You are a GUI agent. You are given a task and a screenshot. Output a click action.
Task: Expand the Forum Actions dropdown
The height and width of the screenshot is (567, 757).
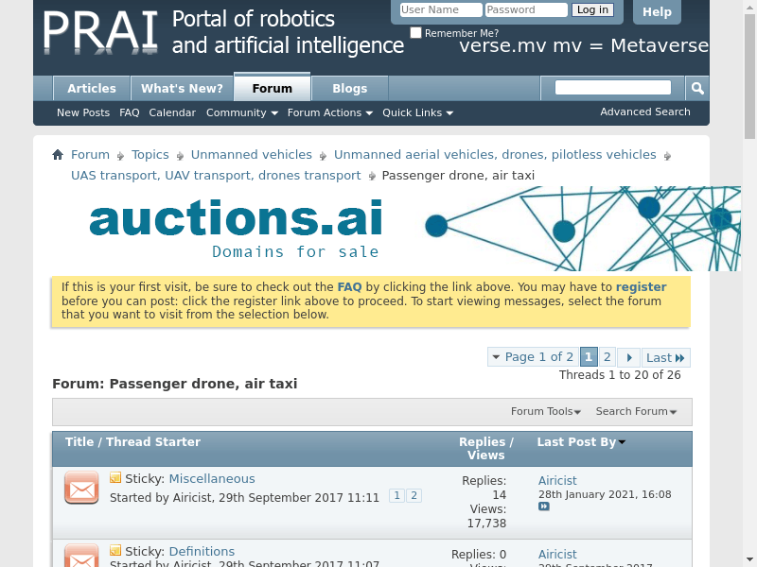point(329,112)
